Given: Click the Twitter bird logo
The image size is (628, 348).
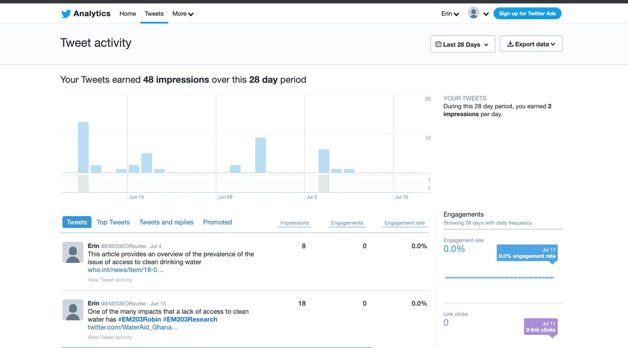Looking at the screenshot, I should pyautogui.click(x=66, y=14).
